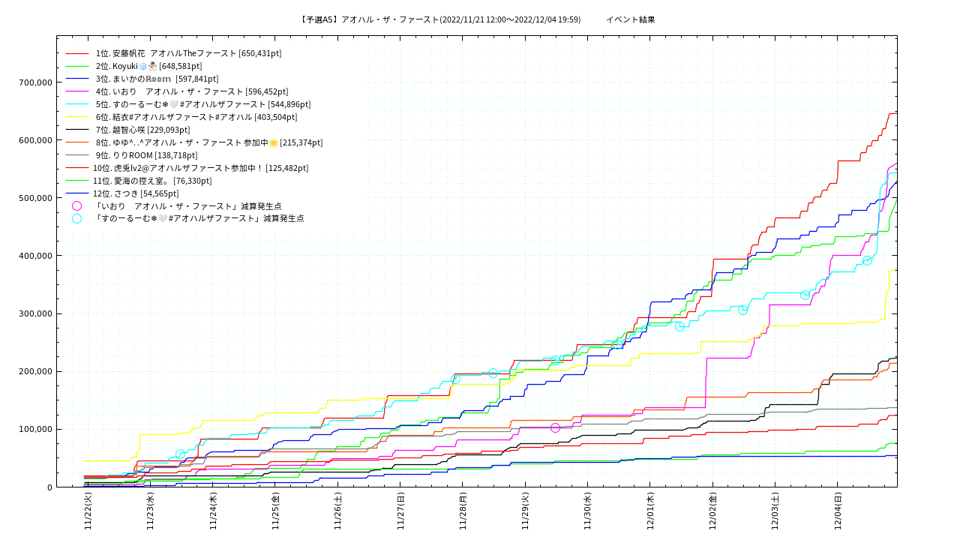The width and height of the screenshot is (960, 540).
Task: Select the 「いおり」減算発生点 legend text
Action: [187, 206]
